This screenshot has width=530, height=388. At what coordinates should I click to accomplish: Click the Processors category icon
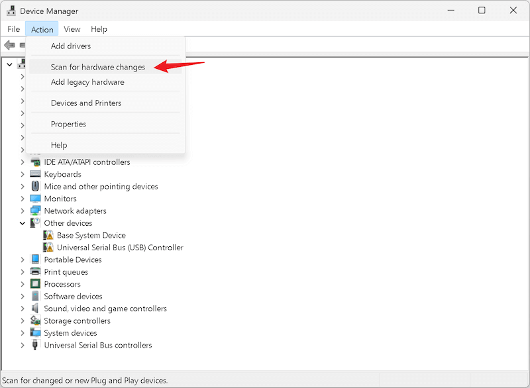pyautogui.click(x=35, y=284)
